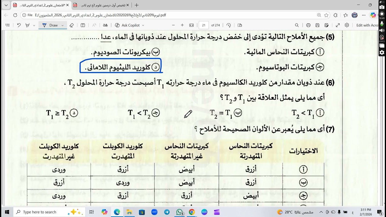Go back to the previous page
The width and height of the screenshot is (386, 217).
tap(6, 15)
